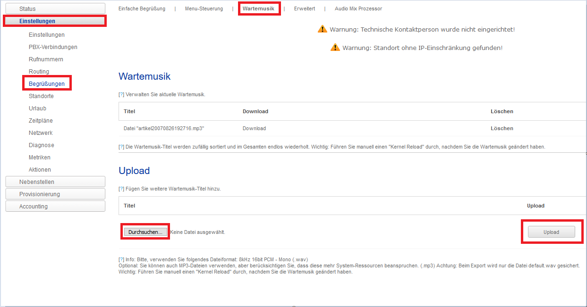Go to Rufnummern settings page

tap(46, 59)
